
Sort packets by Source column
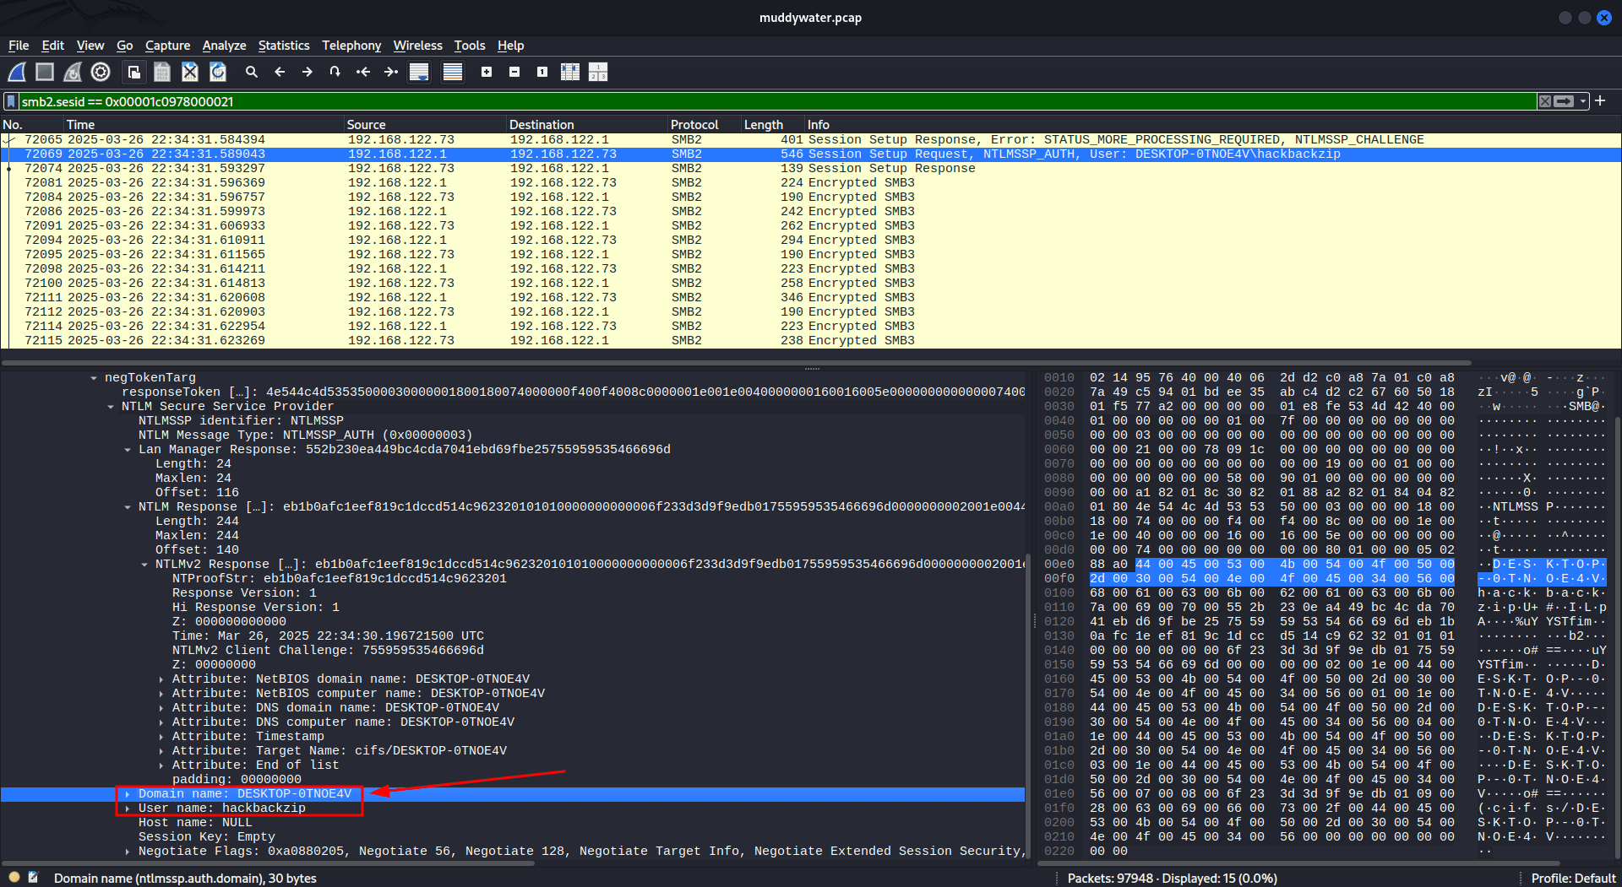coord(425,124)
